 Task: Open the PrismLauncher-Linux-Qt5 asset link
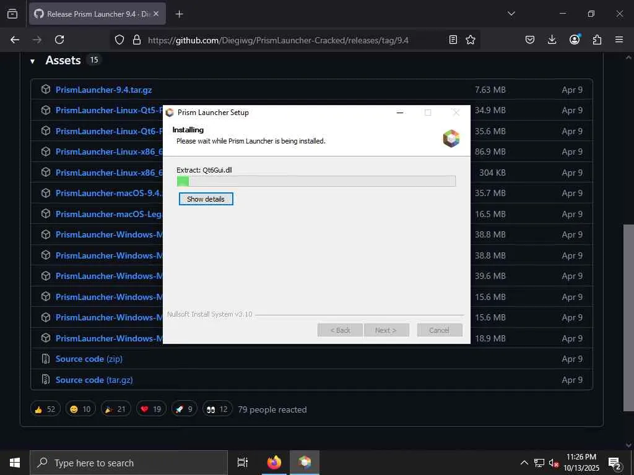point(109,110)
